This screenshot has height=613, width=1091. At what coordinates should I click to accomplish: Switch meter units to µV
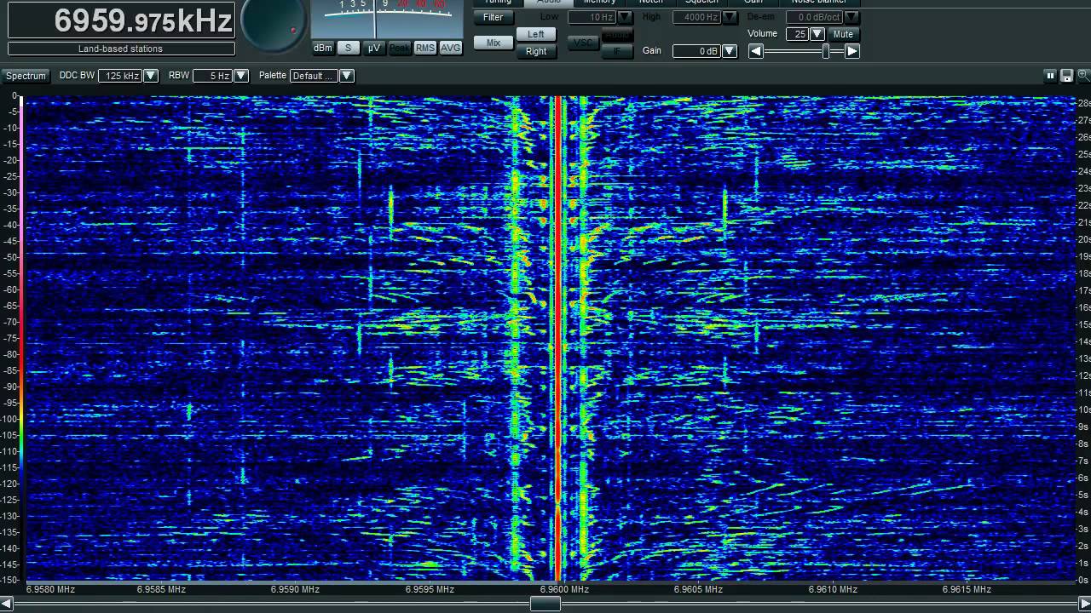[373, 48]
